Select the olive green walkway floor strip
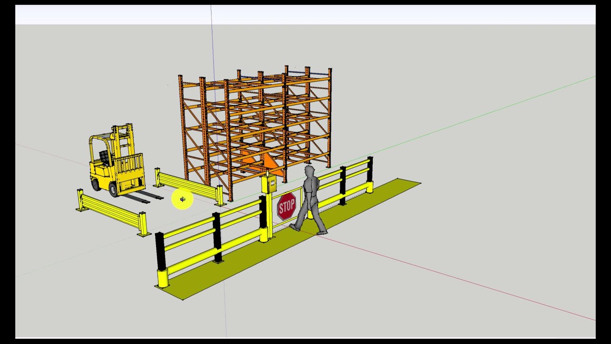Screen dimensions: 611x344 point(288,239)
